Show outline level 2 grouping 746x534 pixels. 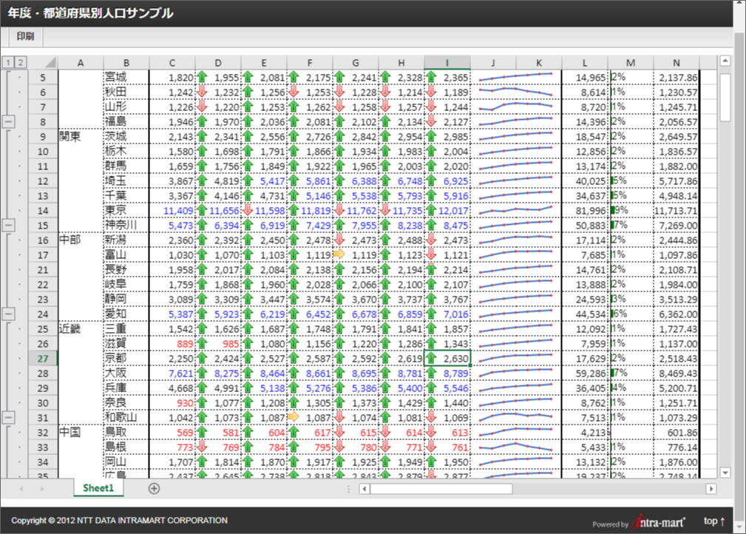[20, 62]
